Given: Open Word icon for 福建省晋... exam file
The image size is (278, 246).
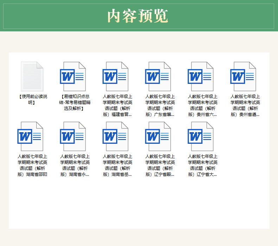Looking at the screenshot, I should point(115,76).
